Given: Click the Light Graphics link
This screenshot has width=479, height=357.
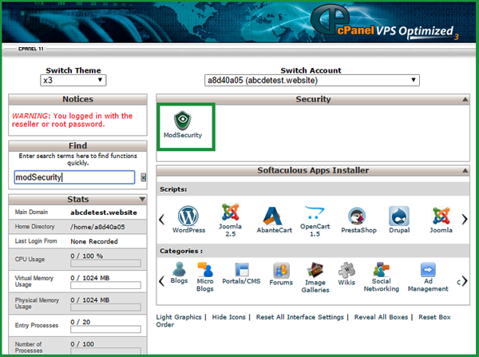Looking at the screenshot, I should [x=179, y=317].
